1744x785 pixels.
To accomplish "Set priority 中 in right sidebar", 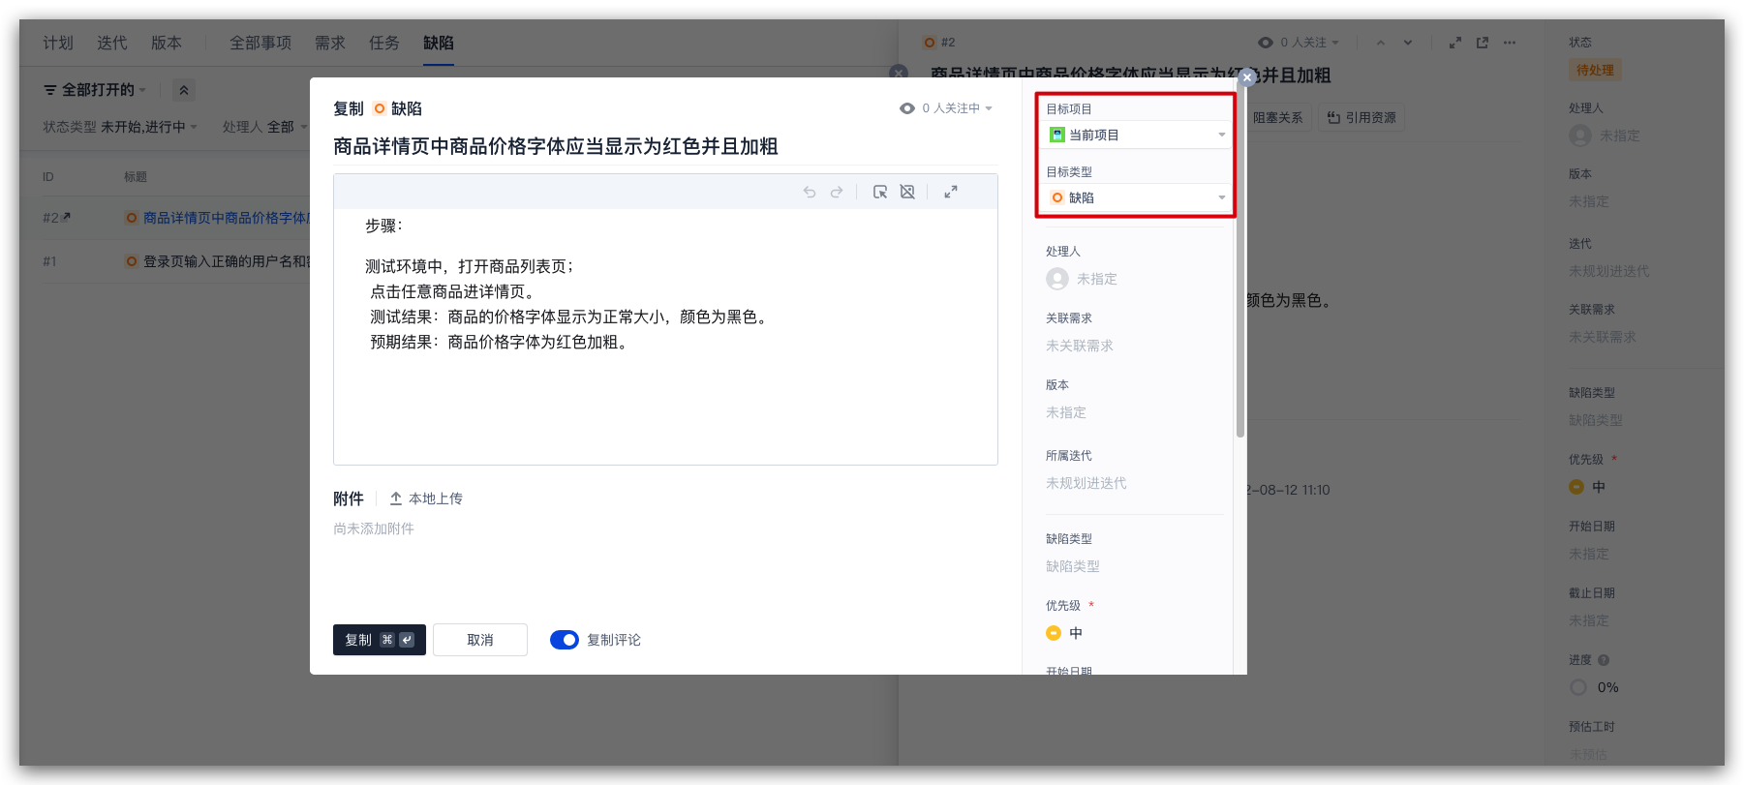I will coord(1587,487).
